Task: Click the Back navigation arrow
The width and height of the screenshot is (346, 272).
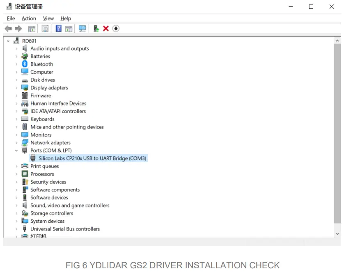Action: (x=8, y=28)
